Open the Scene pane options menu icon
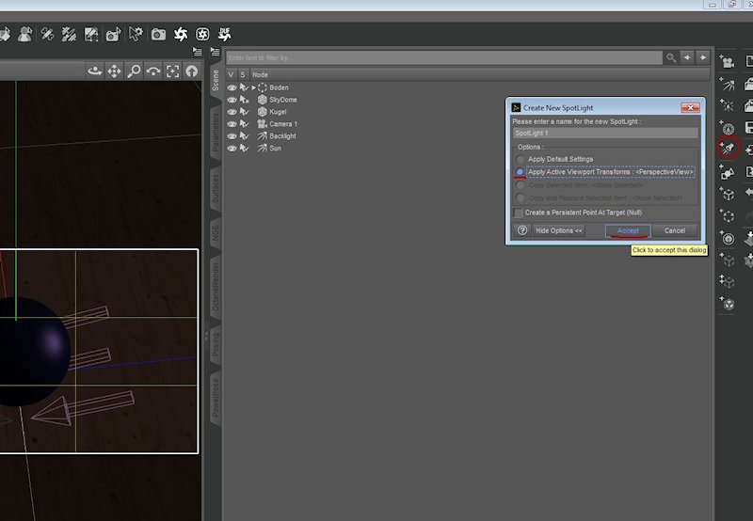This screenshot has height=521, width=753. 216,52
